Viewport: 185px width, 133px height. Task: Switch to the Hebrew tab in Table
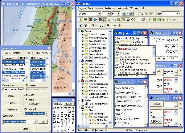point(58,104)
